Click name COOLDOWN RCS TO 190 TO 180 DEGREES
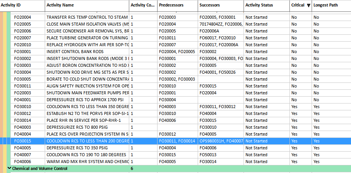 [86, 155]
